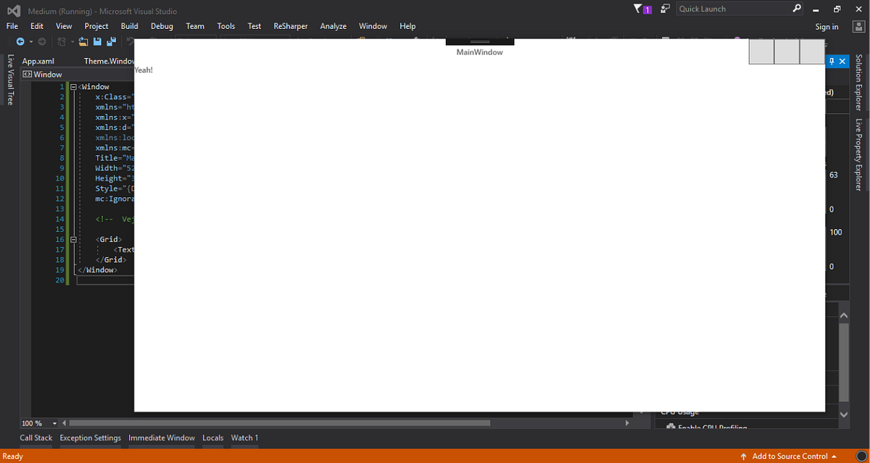This screenshot has height=463, width=870.
Task: Open the Debug menu
Action: [161, 25]
